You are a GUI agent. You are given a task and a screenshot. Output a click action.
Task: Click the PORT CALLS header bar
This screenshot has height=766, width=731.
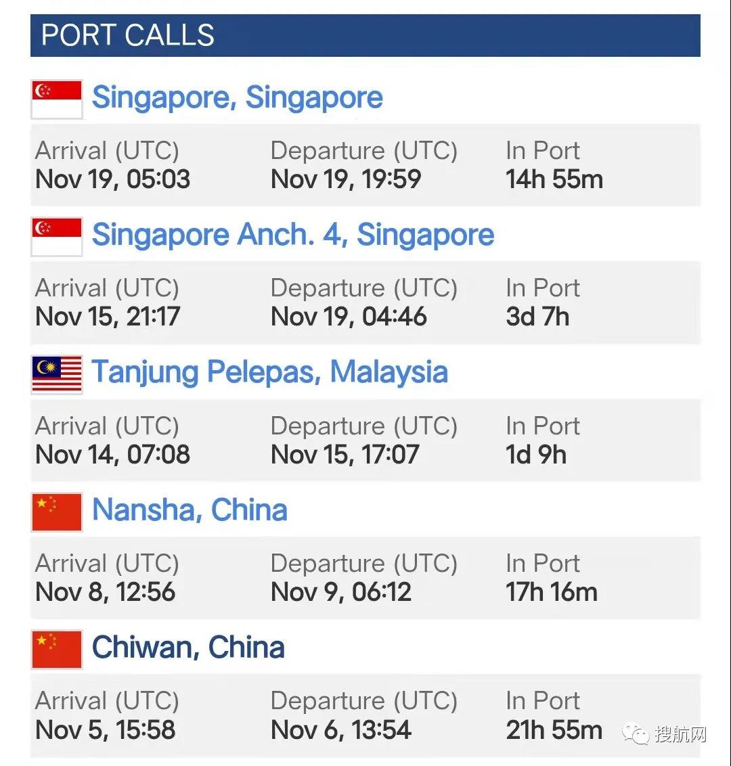365,35
